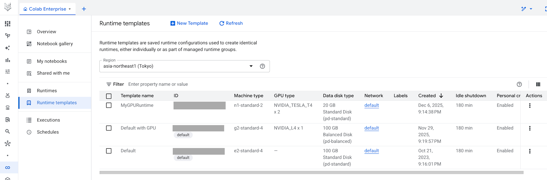The height and width of the screenshot is (180, 547).
Task: Open Notebook gallery from the sidebar
Action: [x=55, y=44]
